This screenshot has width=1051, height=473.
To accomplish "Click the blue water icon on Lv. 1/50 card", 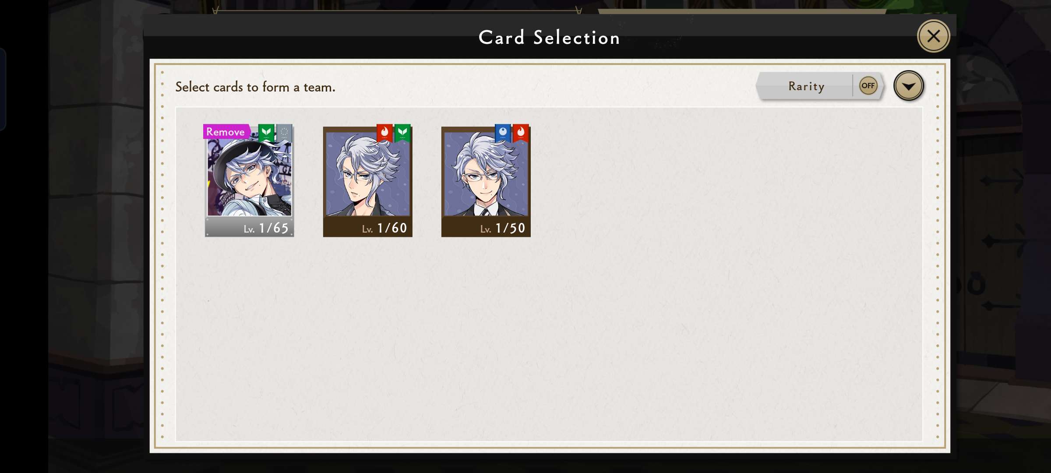I will tap(503, 133).
